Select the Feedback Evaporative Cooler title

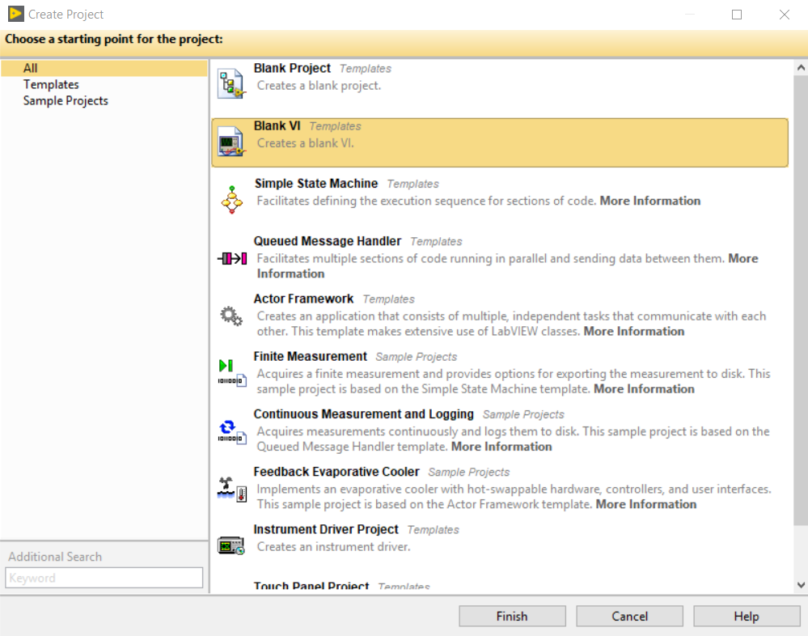[x=336, y=473]
